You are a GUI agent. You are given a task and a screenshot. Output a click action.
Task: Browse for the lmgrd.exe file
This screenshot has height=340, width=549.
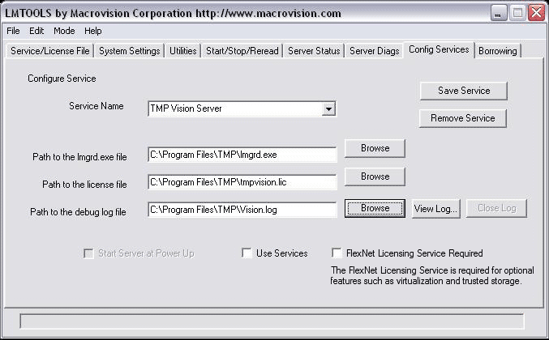tap(375, 148)
